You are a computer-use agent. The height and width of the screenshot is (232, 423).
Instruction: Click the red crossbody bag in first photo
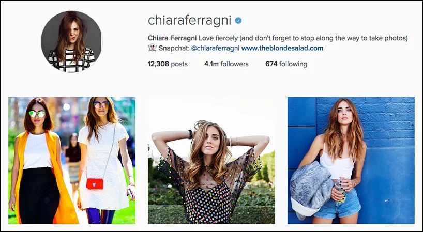[x=95, y=183]
